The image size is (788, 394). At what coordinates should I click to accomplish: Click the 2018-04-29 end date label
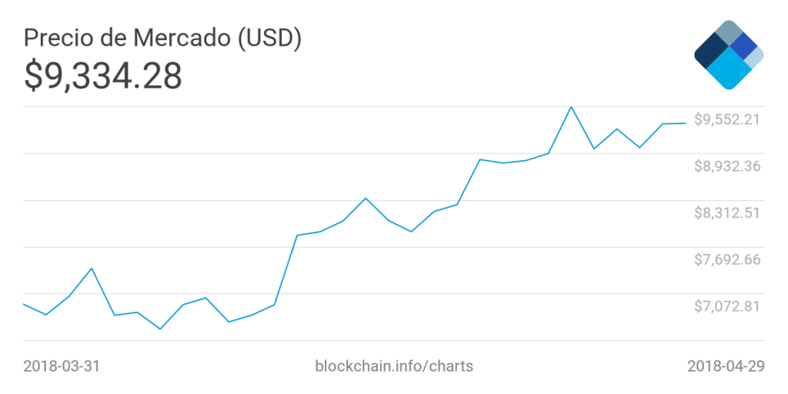pyautogui.click(x=726, y=366)
